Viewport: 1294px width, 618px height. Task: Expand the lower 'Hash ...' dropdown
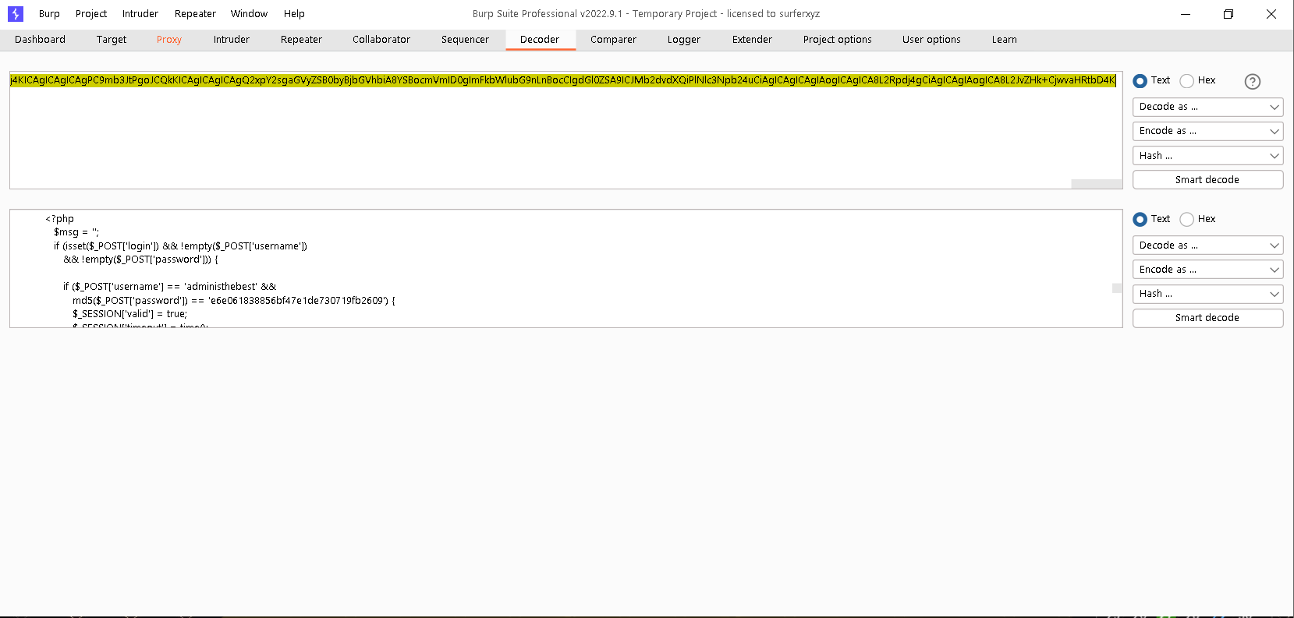(1207, 294)
